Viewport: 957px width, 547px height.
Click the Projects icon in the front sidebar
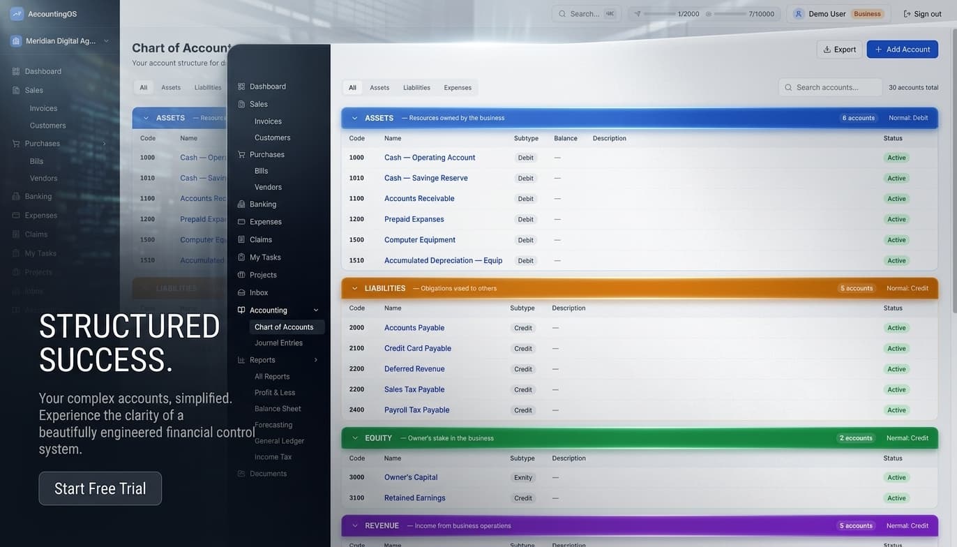pyautogui.click(x=241, y=275)
